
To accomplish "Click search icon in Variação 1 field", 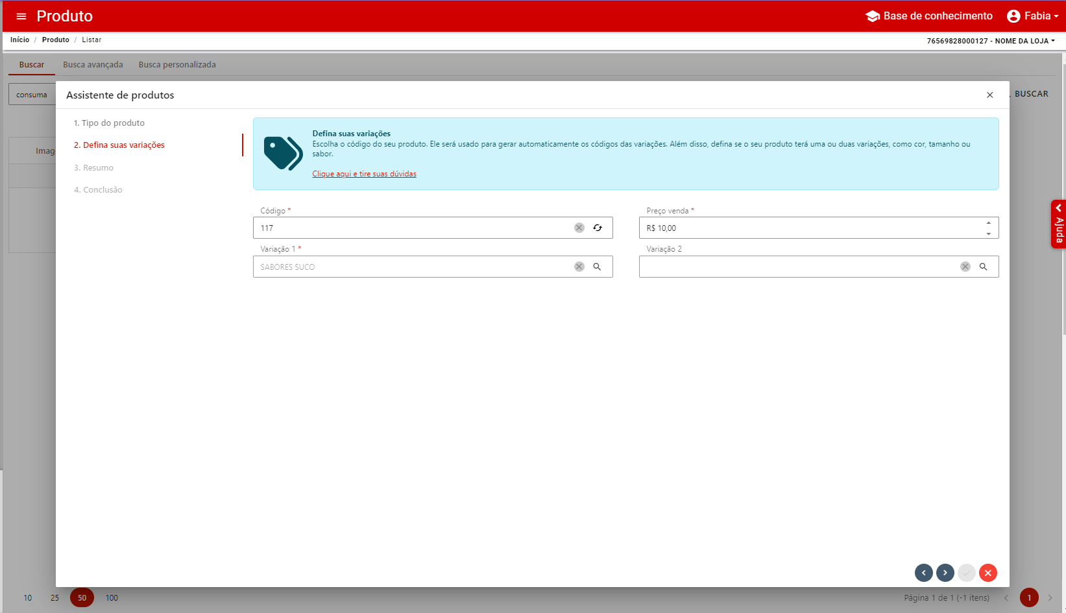I will tap(597, 267).
